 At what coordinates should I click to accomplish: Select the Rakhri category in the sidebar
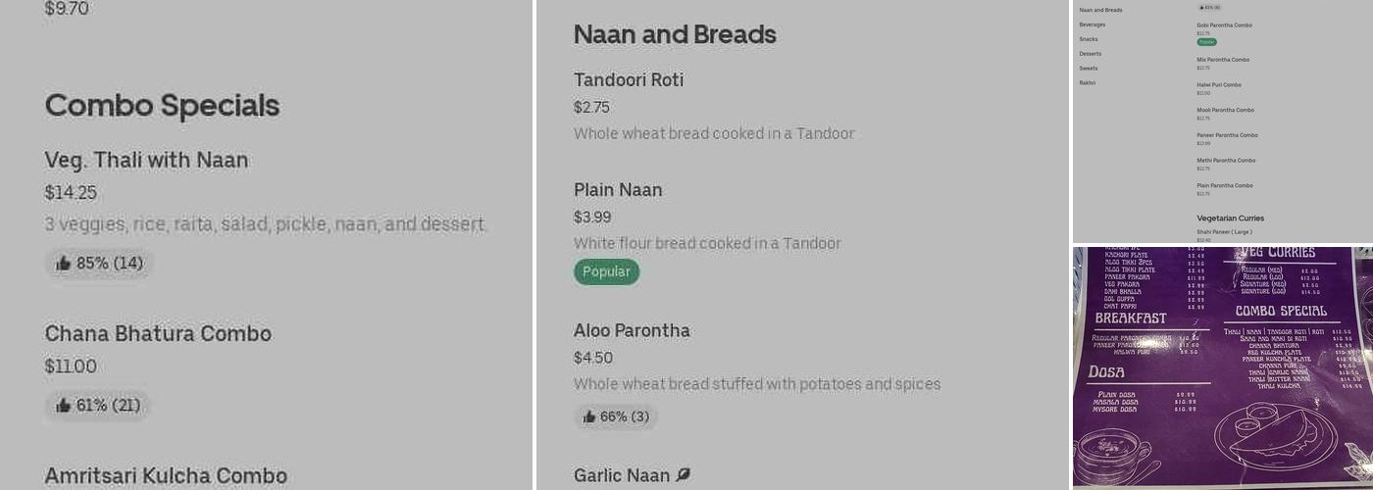click(x=1087, y=83)
